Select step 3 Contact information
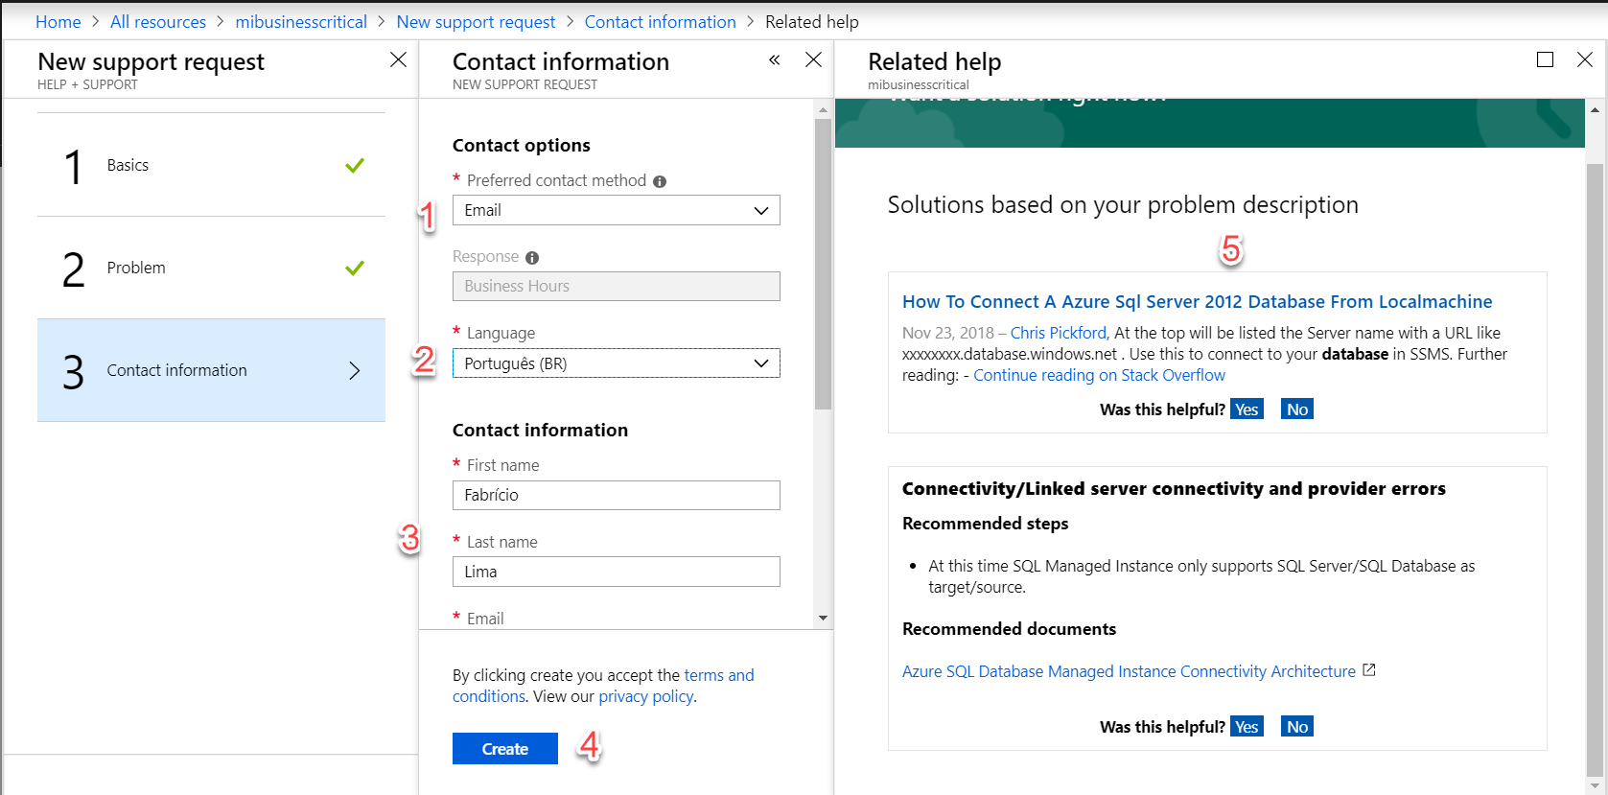1608x795 pixels. [x=211, y=370]
